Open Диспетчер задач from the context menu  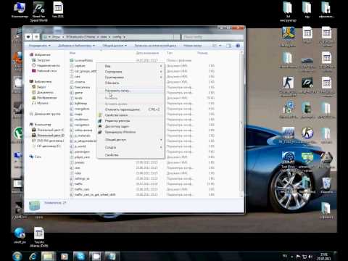(130, 126)
